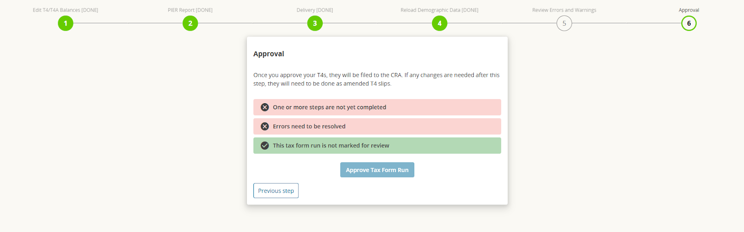Viewport: 744px width, 232px height.
Task: Click the checkmark icon in the green banner
Action: click(x=265, y=146)
